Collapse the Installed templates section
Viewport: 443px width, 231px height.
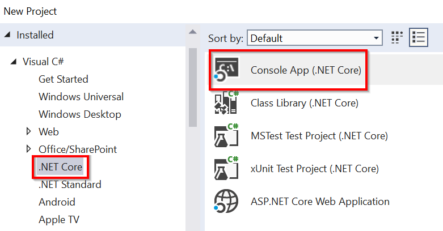pos(7,35)
